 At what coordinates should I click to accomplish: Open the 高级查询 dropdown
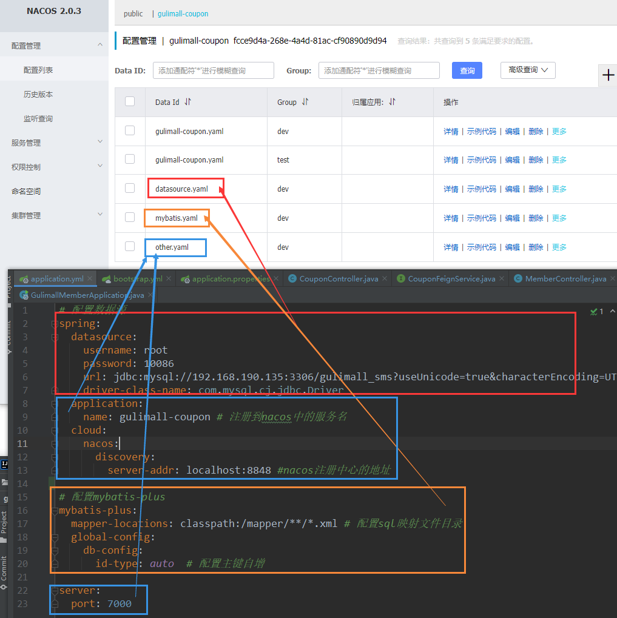528,70
